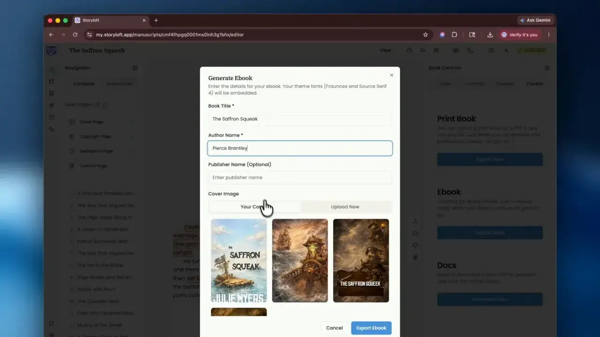
Task: Open a new browser tab
Action: click(156, 20)
